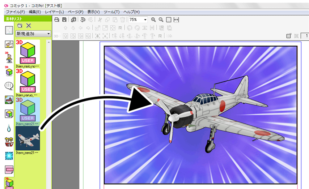Screen dimensions: 309x189
Task: Click the export image icon
Action: (73, 20)
